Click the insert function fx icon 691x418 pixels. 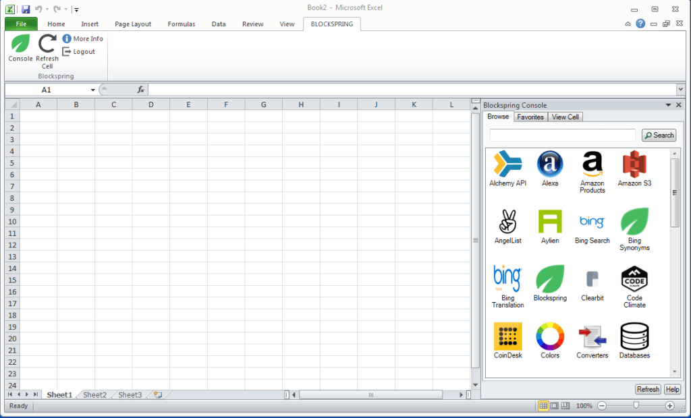tap(140, 90)
